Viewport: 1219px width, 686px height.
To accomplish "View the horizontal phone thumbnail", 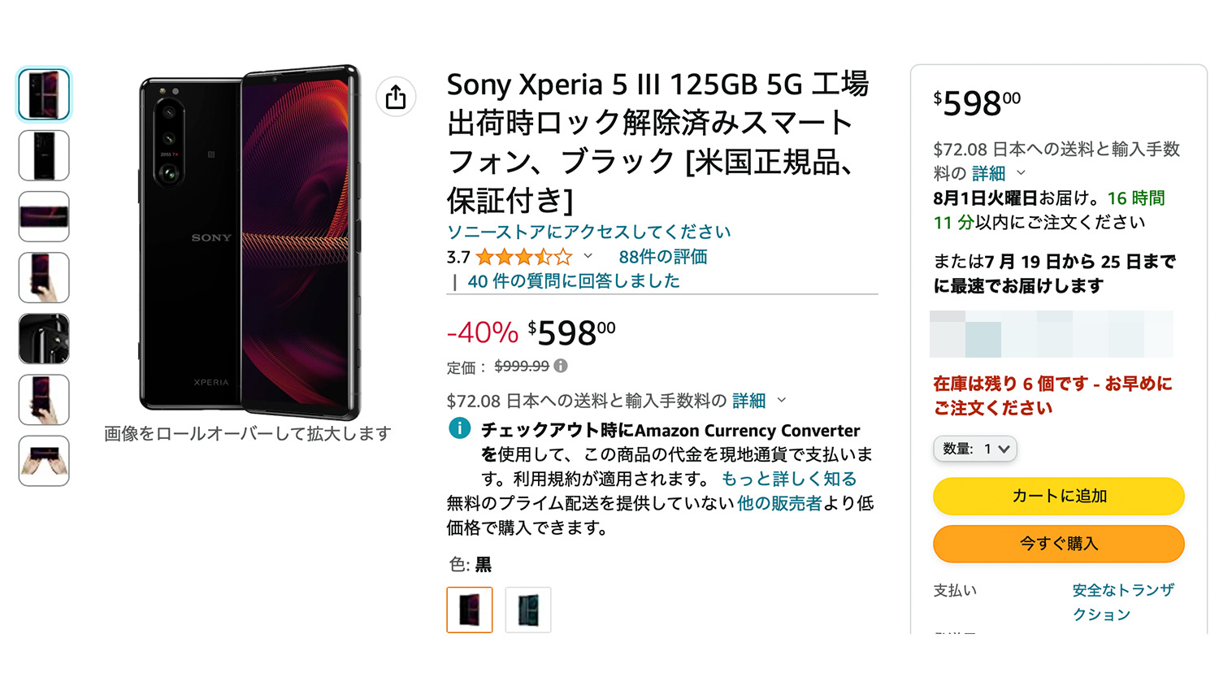I will point(44,216).
